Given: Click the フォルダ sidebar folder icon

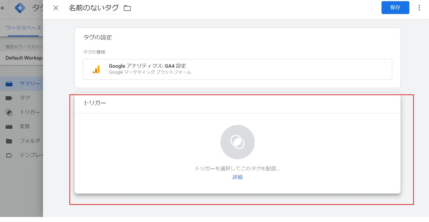Looking at the screenshot, I should click(x=9, y=141).
